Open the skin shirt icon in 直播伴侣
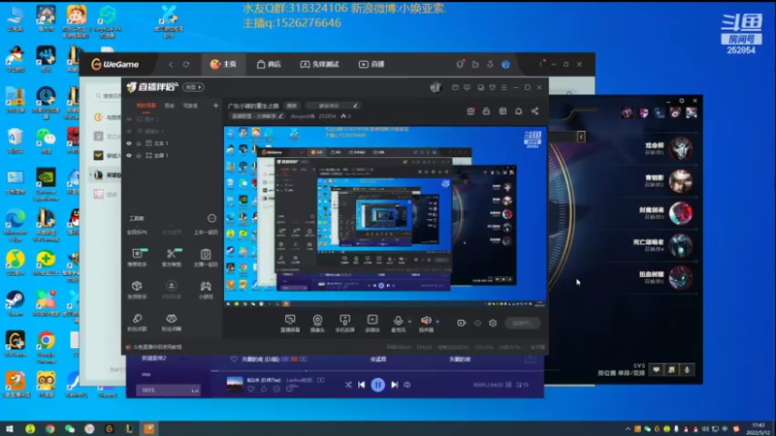This screenshot has height=436, width=776. (x=493, y=87)
